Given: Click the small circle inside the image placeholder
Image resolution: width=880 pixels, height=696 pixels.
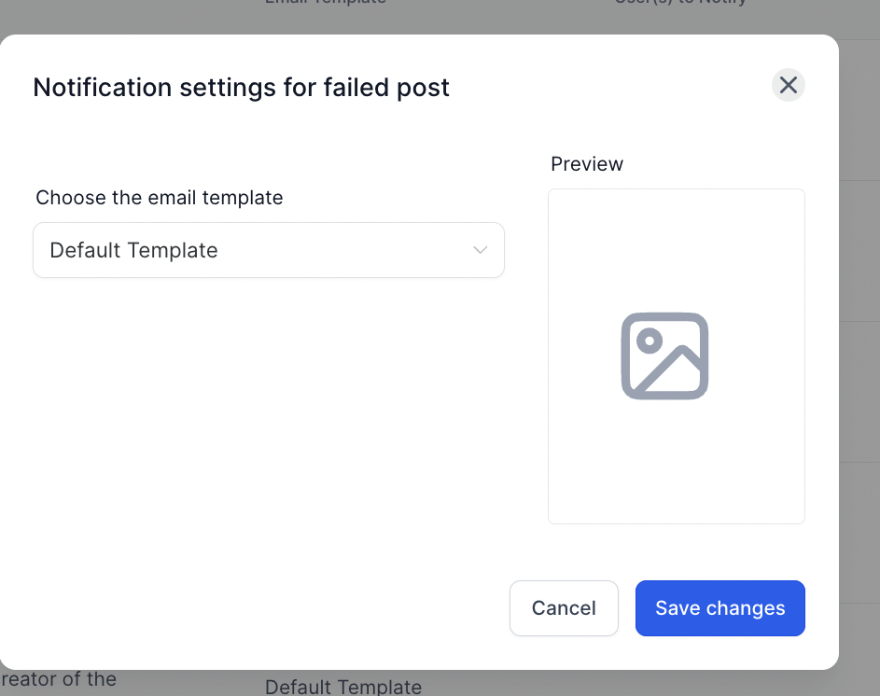Looking at the screenshot, I should (650, 341).
